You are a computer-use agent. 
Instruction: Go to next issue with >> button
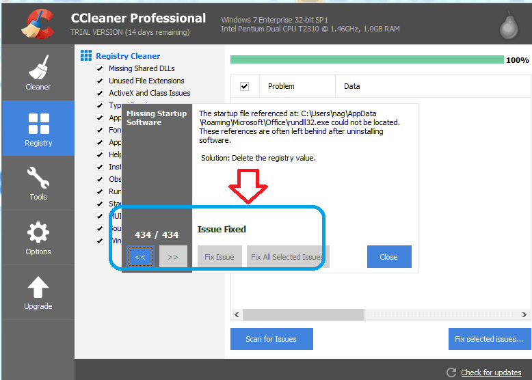point(173,256)
